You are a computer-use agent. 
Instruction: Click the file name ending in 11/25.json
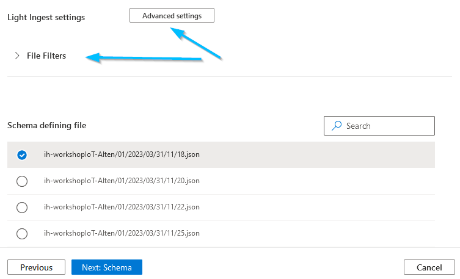(x=122, y=233)
